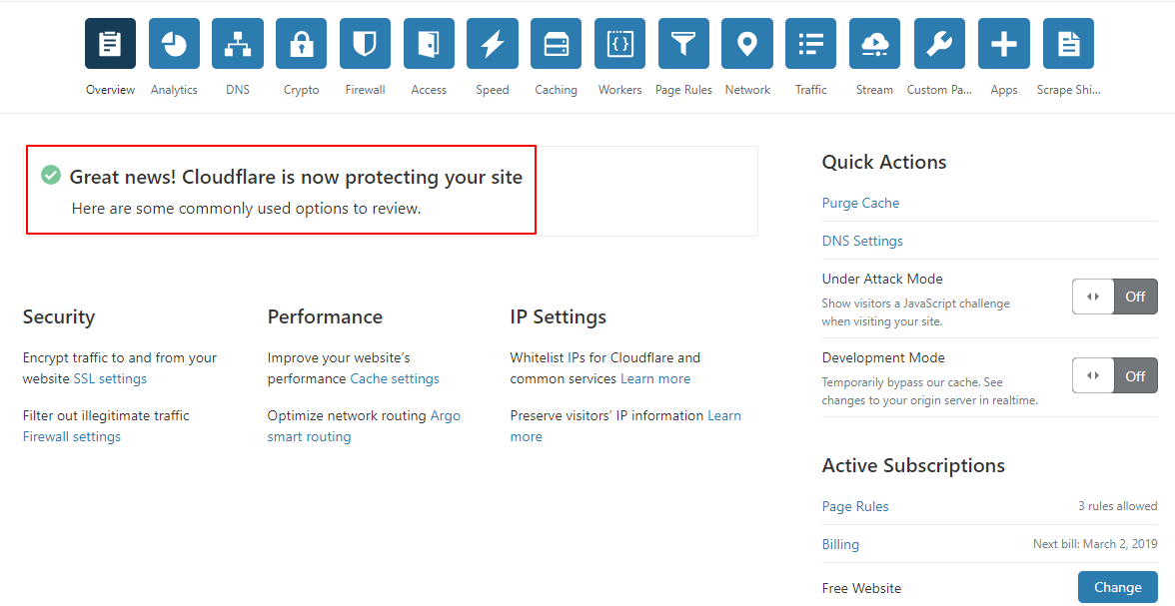This screenshot has width=1175, height=606.
Task: Open Firewall settings link
Action: [x=72, y=436]
